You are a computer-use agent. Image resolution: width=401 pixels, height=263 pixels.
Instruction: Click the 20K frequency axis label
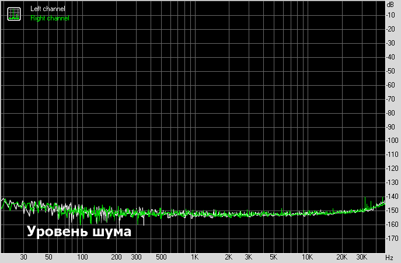tap(342, 257)
